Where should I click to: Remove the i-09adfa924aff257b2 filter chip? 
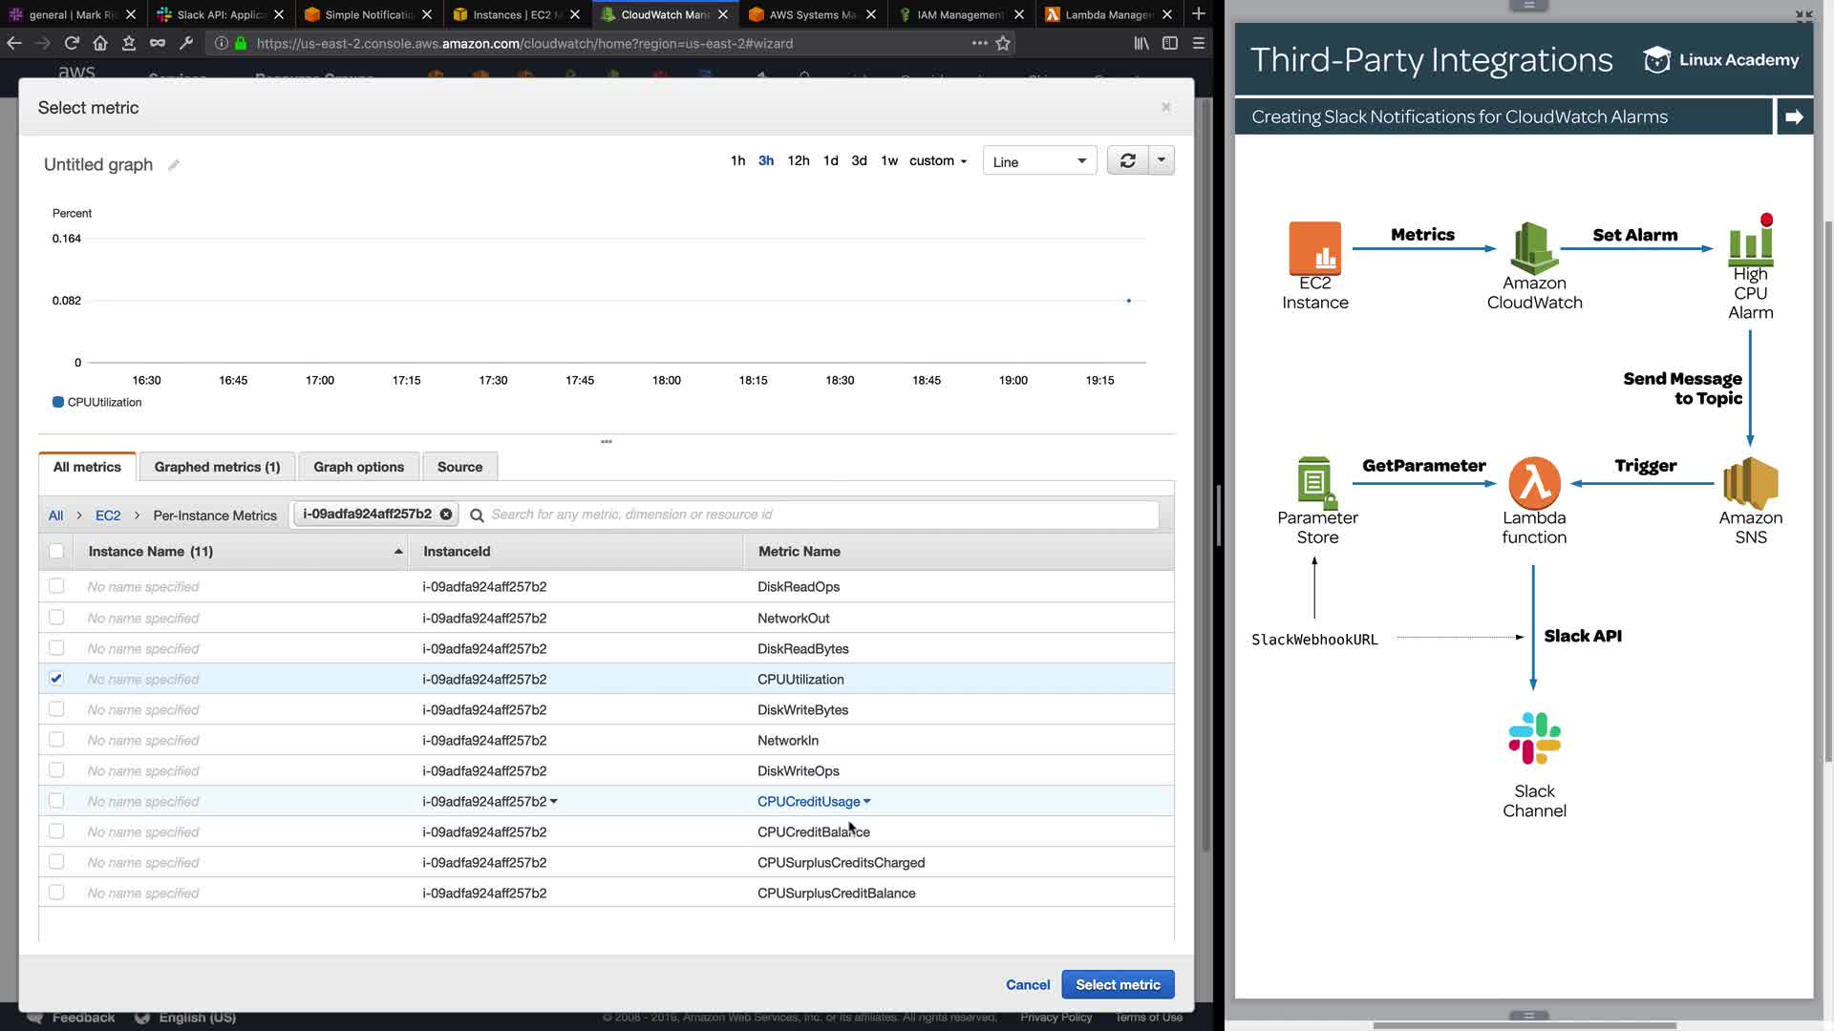pos(446,515)
